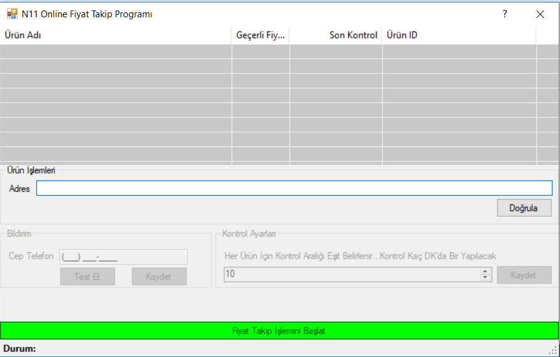
Task: Click the Doğrula button
Action: pyautogui.click(x=524, y=208)
